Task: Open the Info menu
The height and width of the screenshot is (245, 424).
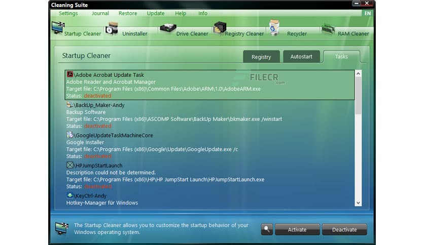Action: pos(203,13)
